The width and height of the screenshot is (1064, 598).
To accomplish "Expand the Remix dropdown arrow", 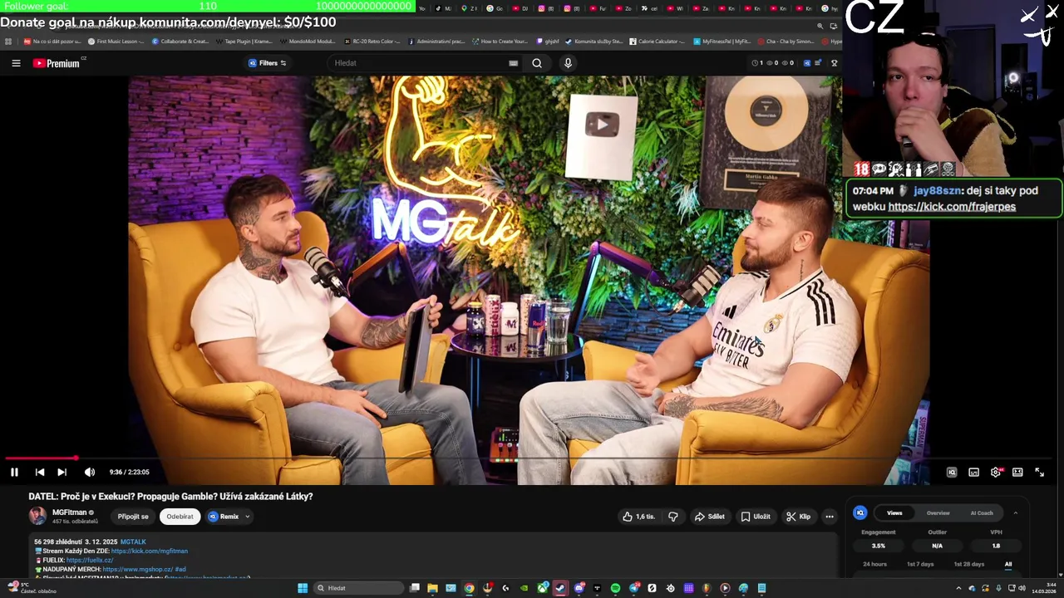I will [x=247, y=517].
